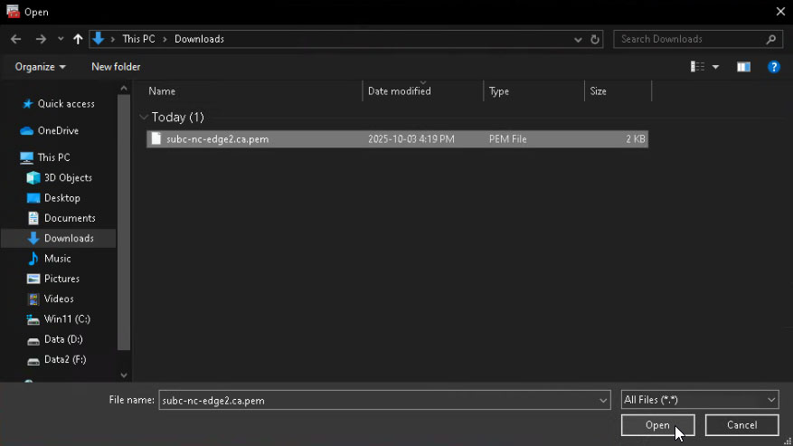Open the Organize dropdown menu
793x446 pixels.
41,67
